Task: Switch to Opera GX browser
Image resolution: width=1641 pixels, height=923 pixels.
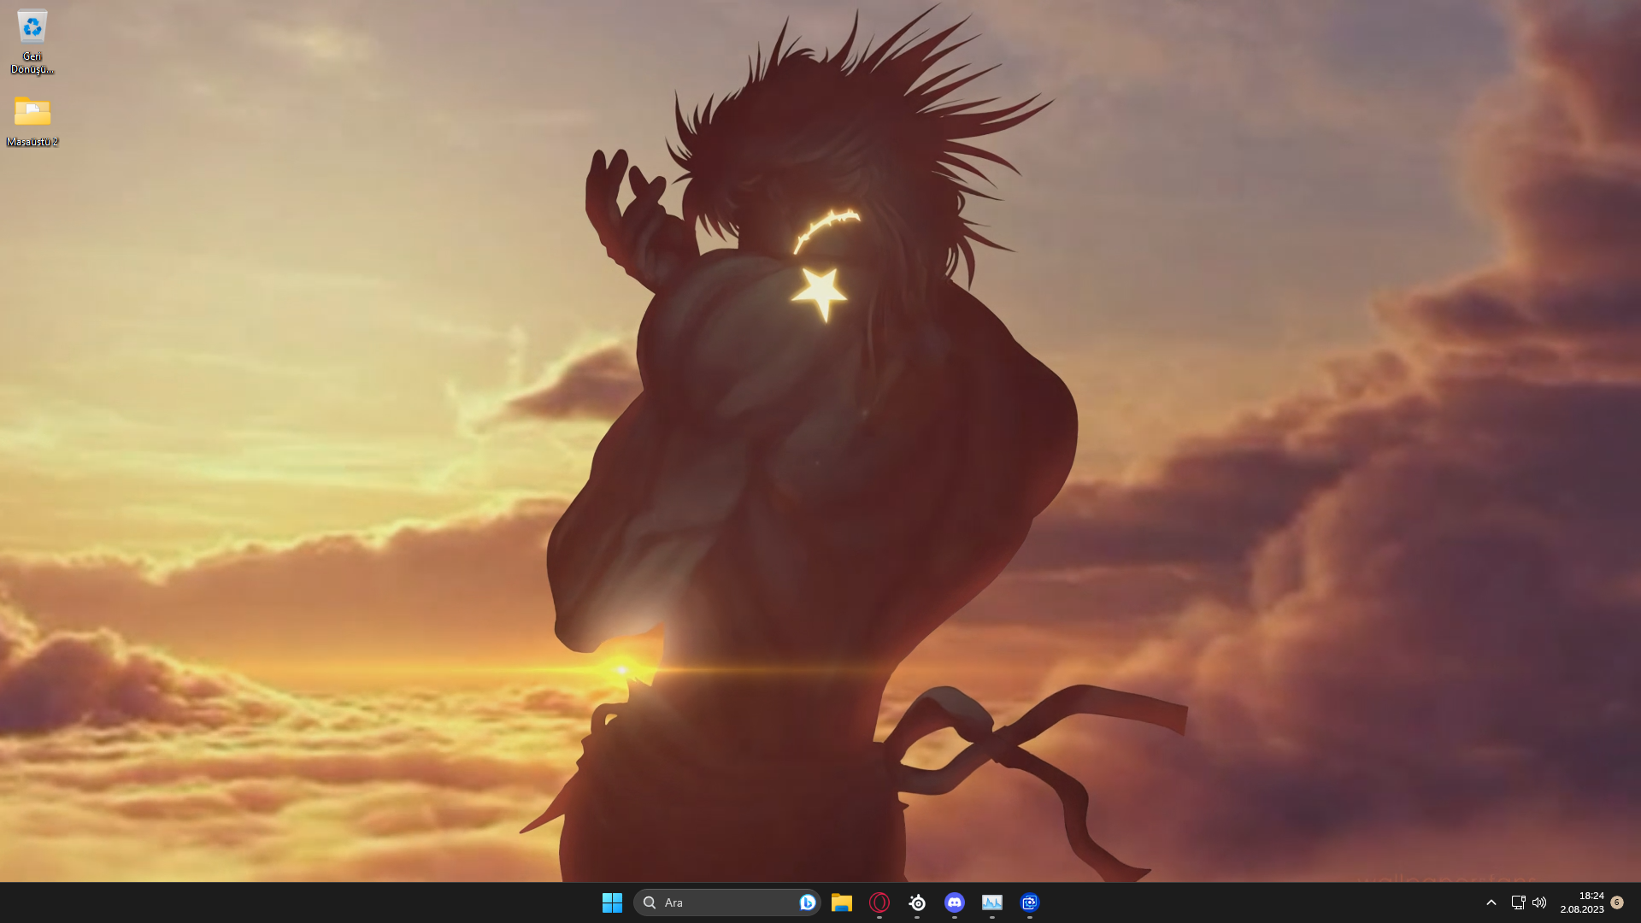Action: (879, 902)
